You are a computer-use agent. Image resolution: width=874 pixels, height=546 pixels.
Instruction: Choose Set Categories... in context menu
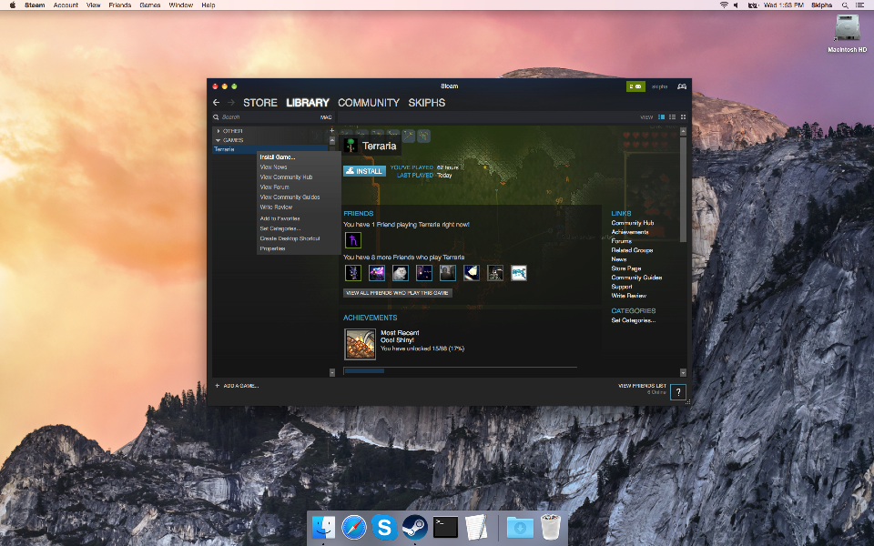(x=279, y=228)
